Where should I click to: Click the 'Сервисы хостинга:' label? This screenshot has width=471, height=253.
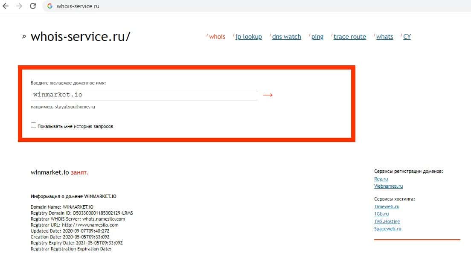(x=394, y=199)
